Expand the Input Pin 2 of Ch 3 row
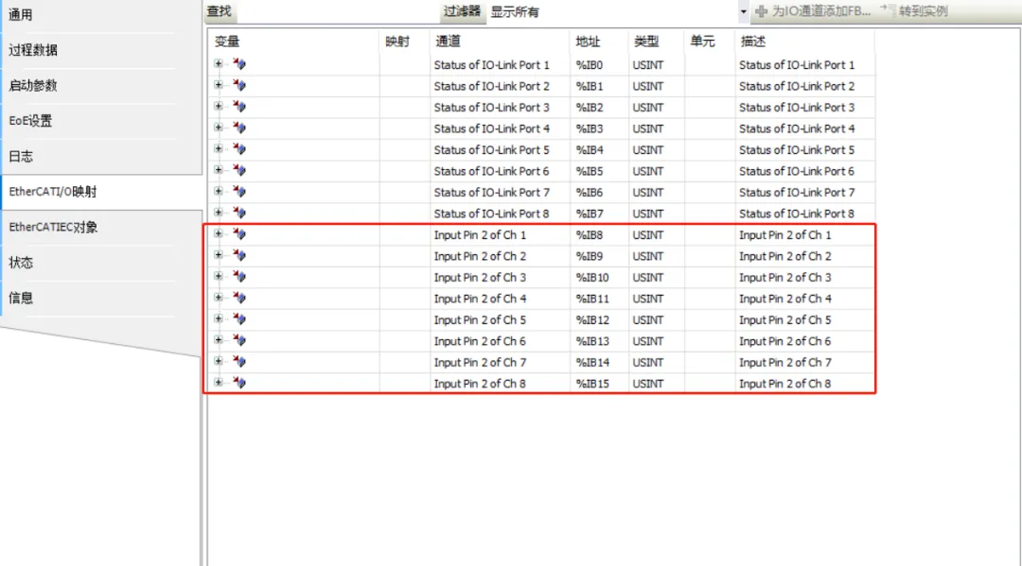 tap(219, 277)
